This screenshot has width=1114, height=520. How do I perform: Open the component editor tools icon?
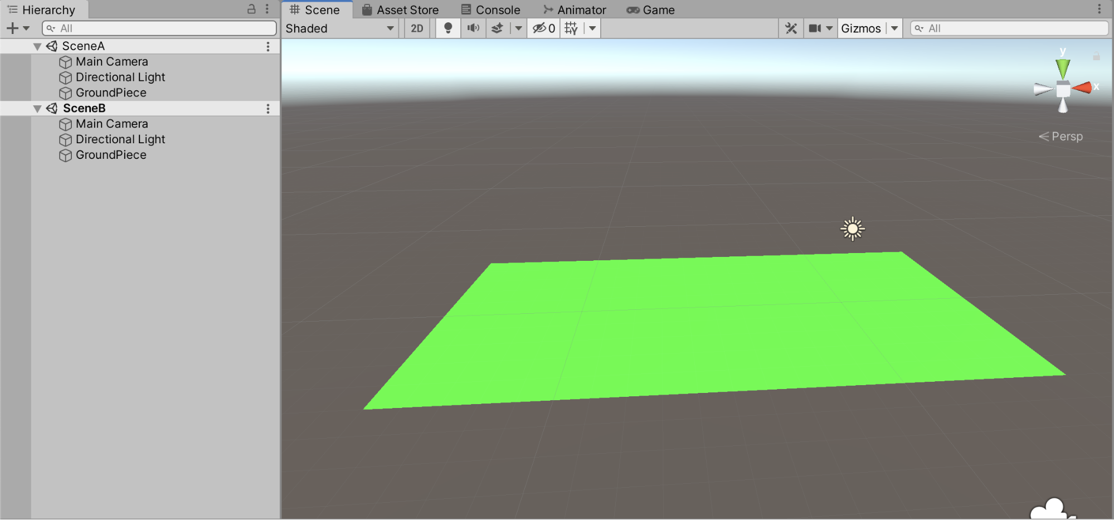coord(791,28)
